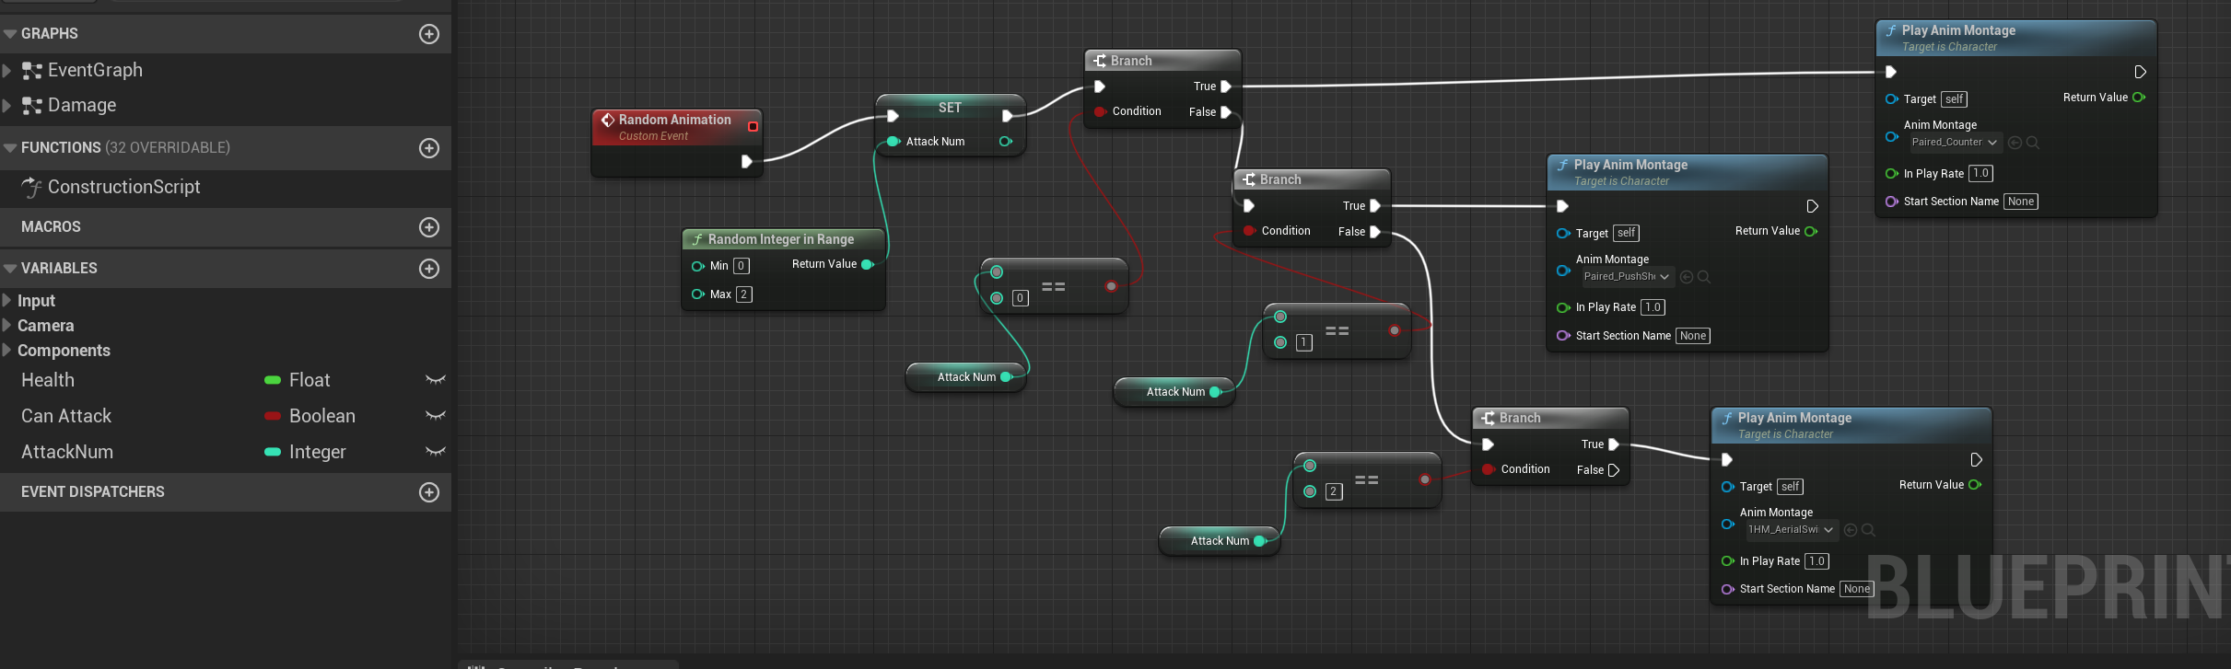The image size is (2231, 669).
Task: Click the Random Integer in Range node title
Action: coord(780,239)
